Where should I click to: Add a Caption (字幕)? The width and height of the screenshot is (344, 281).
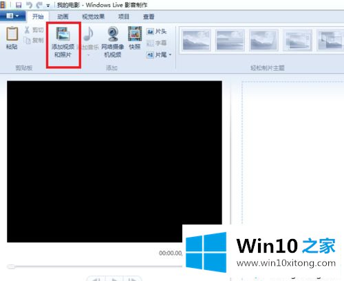(156, 43)
